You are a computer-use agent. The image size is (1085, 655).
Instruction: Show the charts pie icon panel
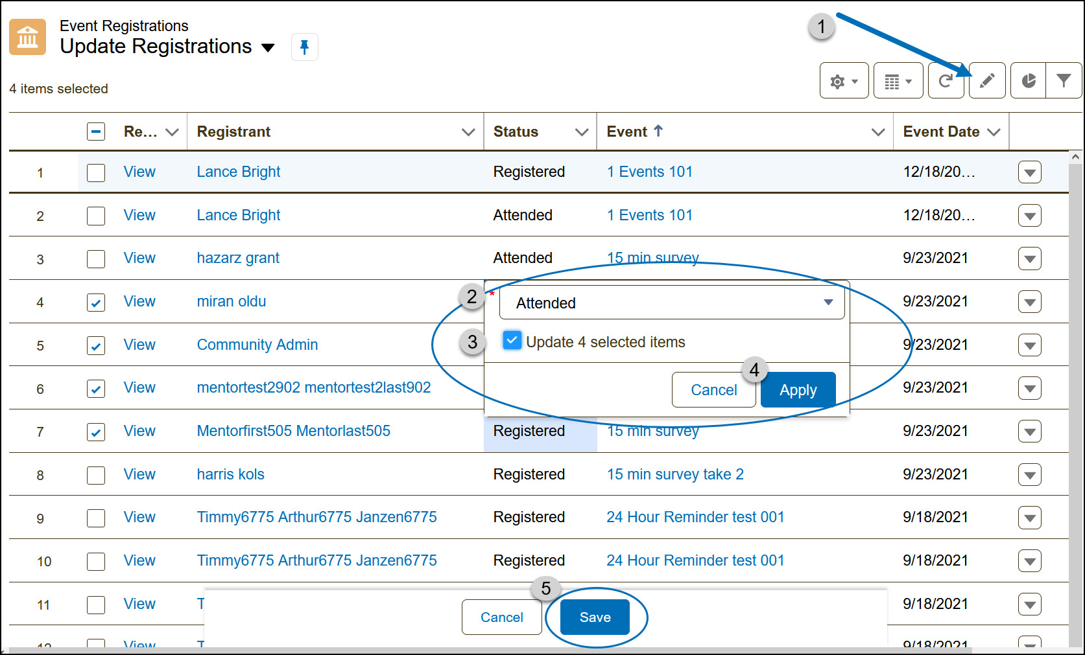pyautogui.click(x=1029, y=81)
